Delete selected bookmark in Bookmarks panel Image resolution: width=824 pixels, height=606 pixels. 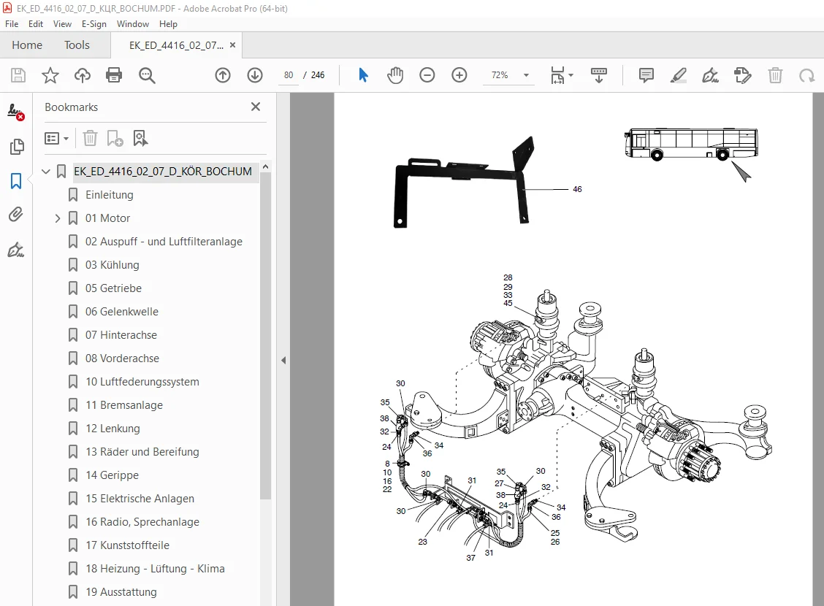(91, 138)
